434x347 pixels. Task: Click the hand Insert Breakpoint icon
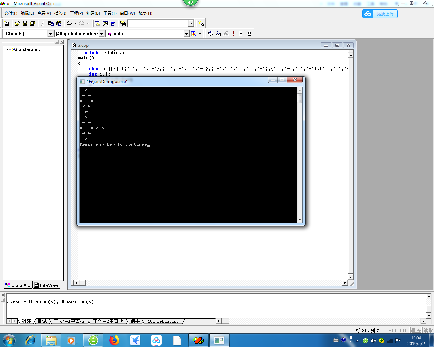[249, 34]
